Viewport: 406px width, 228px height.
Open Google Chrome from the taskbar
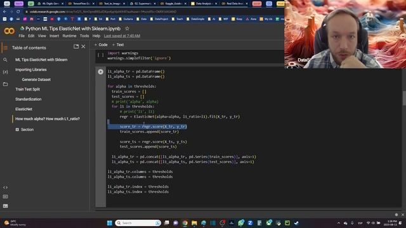185,223
